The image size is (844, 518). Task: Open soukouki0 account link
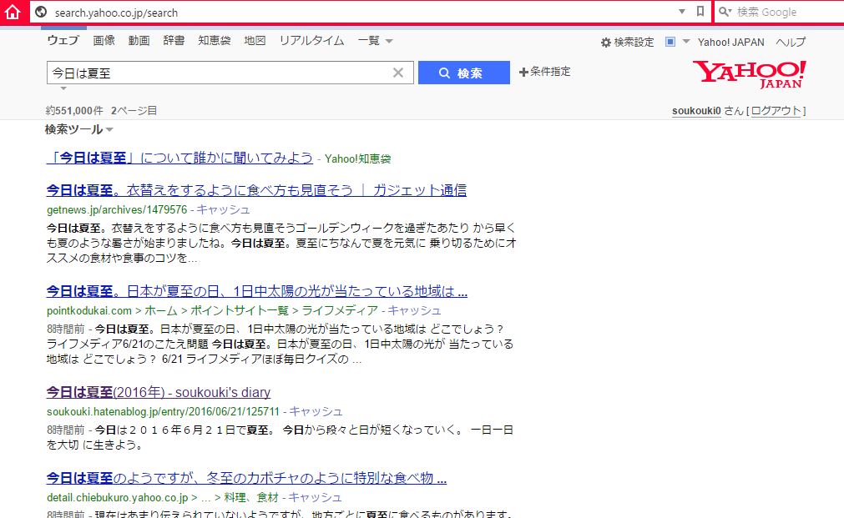pos(696,111)
